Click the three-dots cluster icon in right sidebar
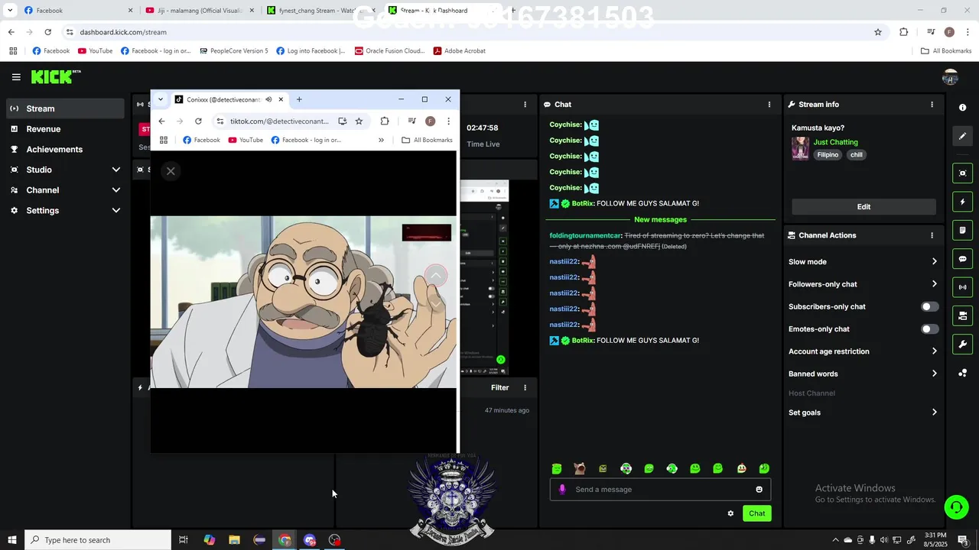The width and height of the screenshot is (979, 550). point(962,373)
